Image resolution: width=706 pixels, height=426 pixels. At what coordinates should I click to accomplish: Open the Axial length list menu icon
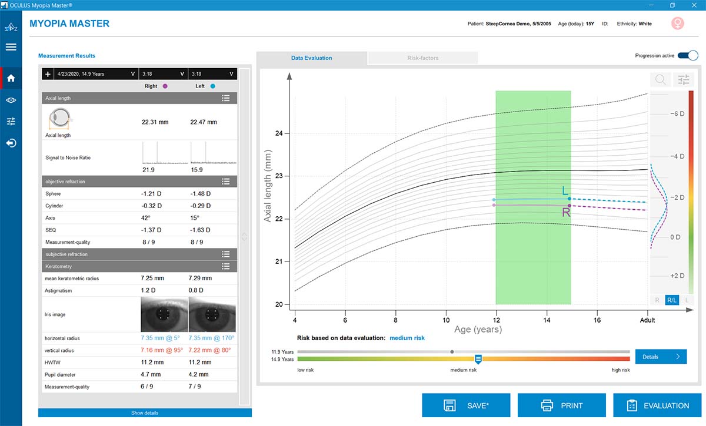point(225,98)
